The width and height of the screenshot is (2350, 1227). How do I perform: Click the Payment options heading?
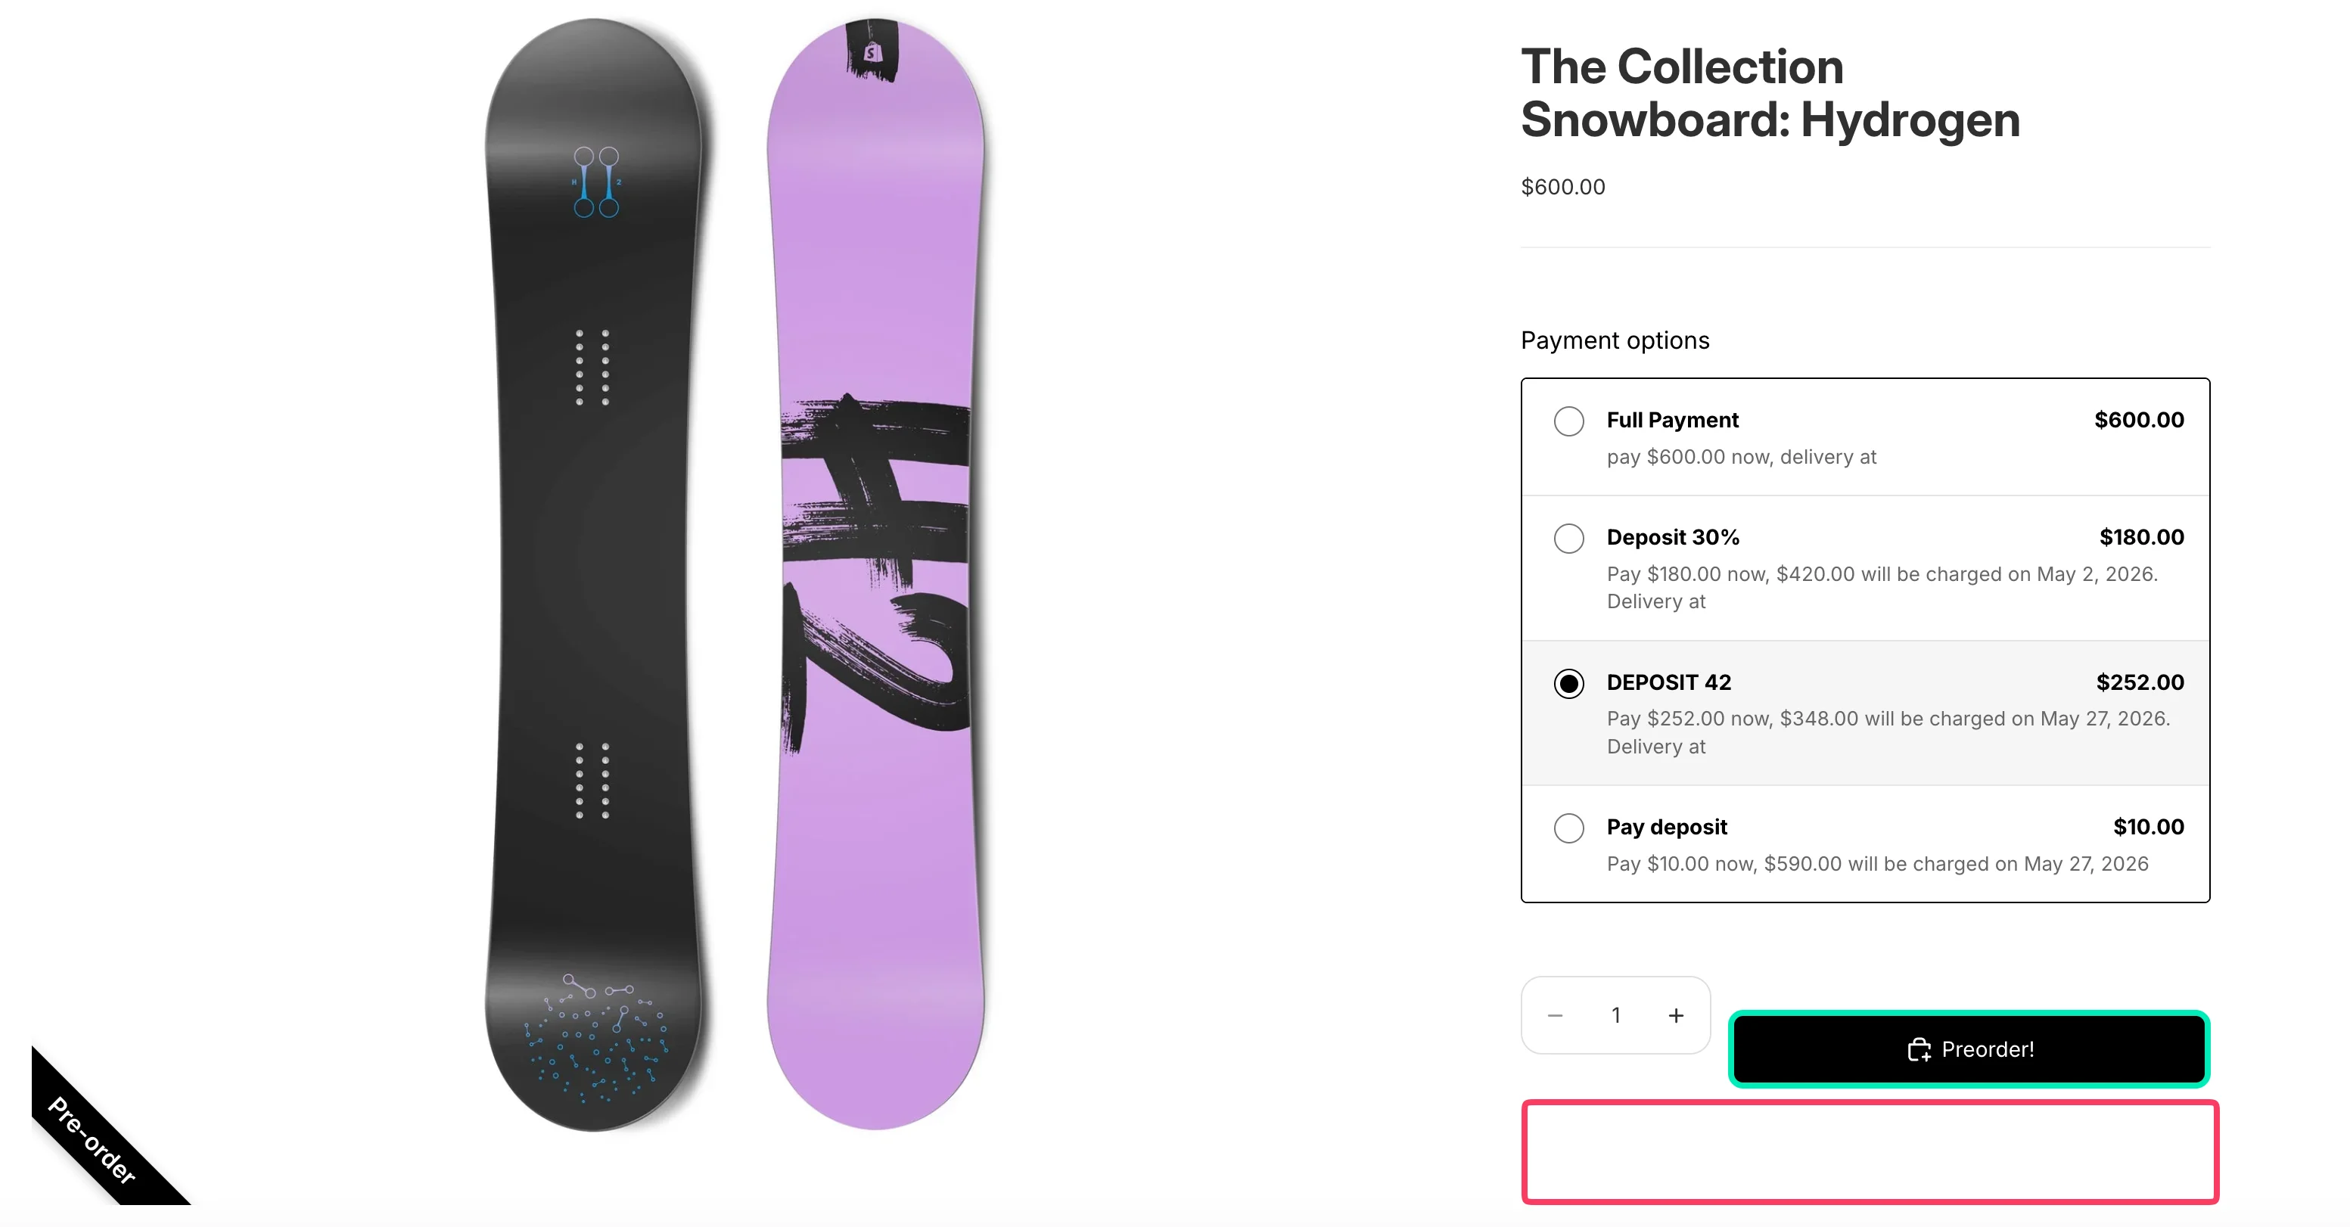coord(1615,340)
